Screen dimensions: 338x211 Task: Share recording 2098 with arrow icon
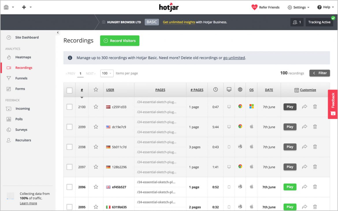(x=304, y=147)
